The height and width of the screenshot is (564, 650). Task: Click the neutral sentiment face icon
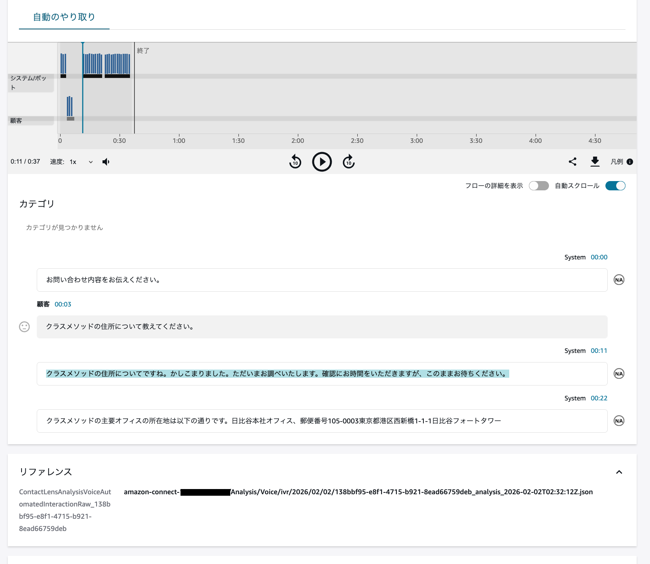tap(24, 327)
